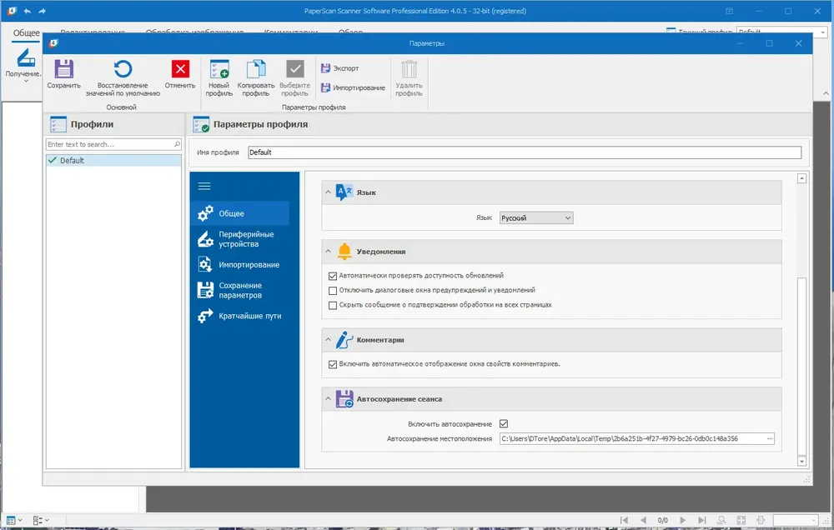
Task: Toggle the hamburger menu in blue sidebar
Action: [x=204, y=186]
